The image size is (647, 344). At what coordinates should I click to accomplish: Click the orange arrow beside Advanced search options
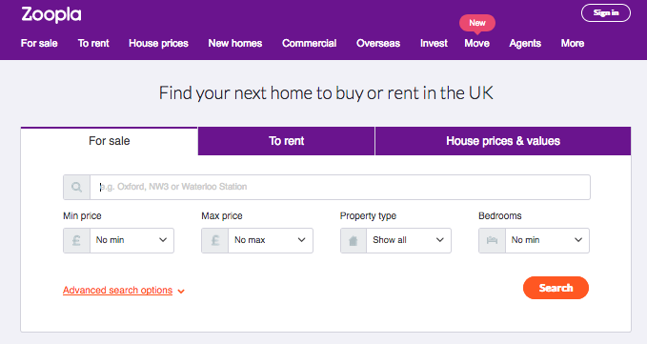[x=181, y=292]
